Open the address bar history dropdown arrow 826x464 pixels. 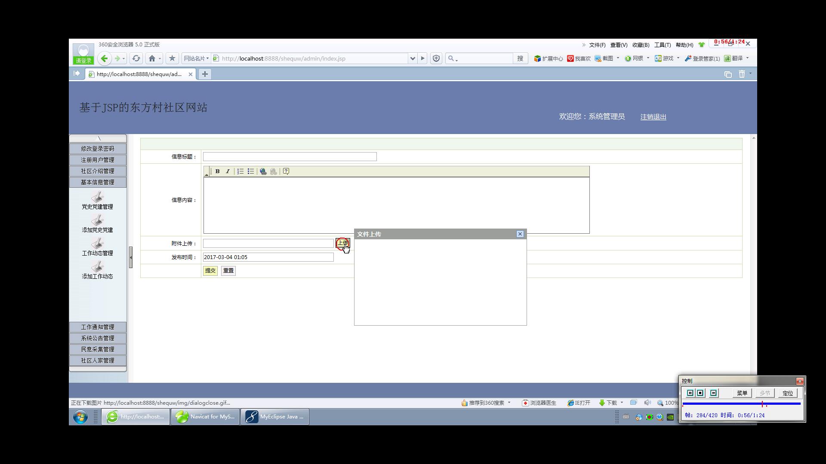[413, 58]
